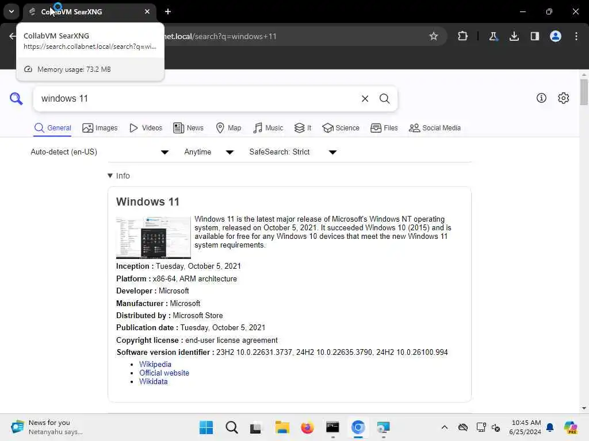Open taskbar Search

231,427
